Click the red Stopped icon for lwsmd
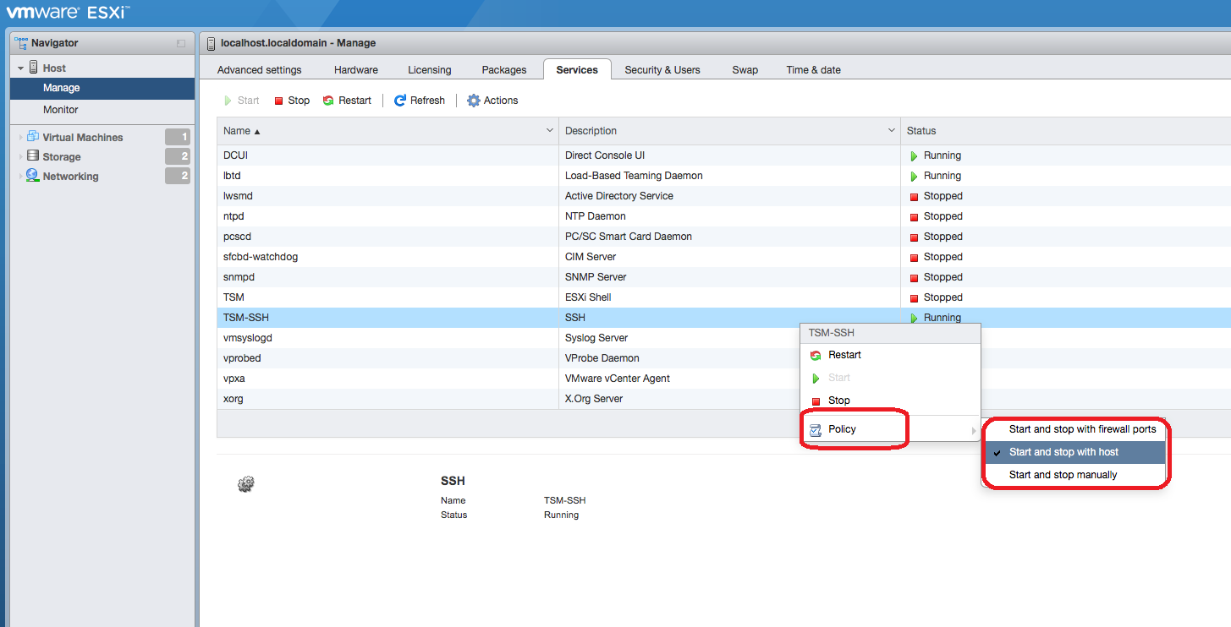Viewport: 1231px width, 627px height. [x=914, y=197]
